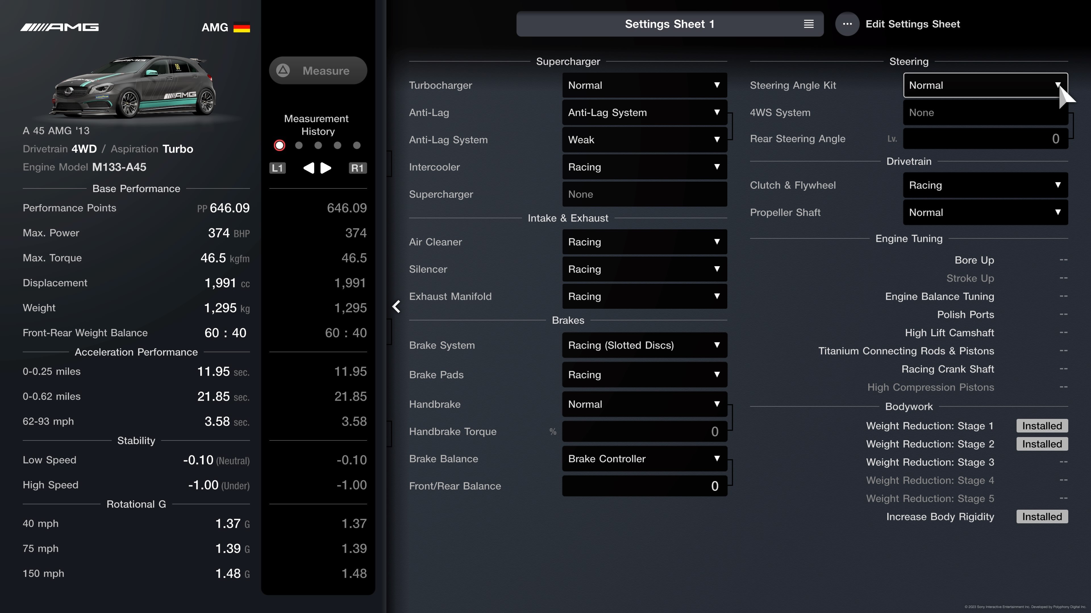1091x613 pixels.
Task: Select the Settings Sheet 1 tab
Action: [x=669, y=23]
